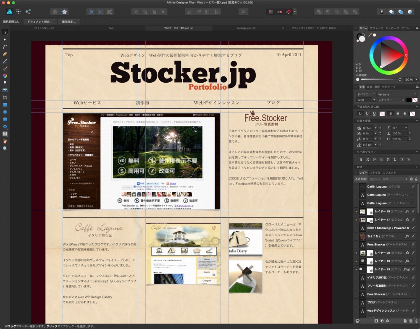Open the Verdana font family dropdown
Viewport: 420px width, 329px height.
[x=397, y=94]
